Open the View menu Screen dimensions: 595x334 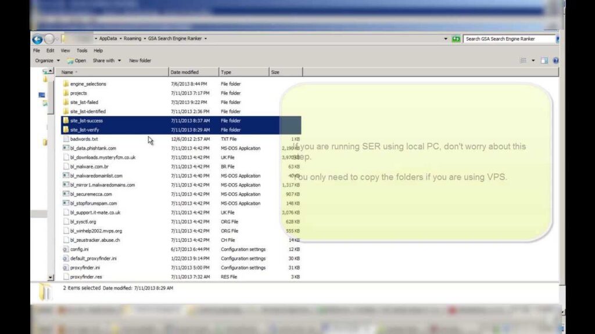tap(65, 50)
